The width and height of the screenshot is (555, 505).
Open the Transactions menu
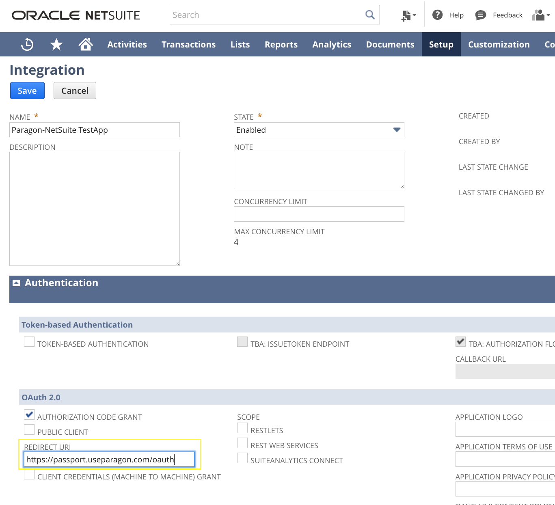tap(188, 44)
